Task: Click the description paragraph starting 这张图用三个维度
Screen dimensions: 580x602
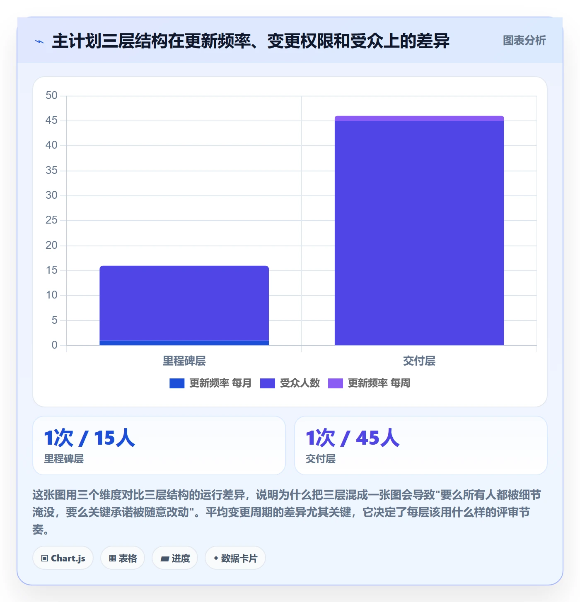Action: [287, 512]
